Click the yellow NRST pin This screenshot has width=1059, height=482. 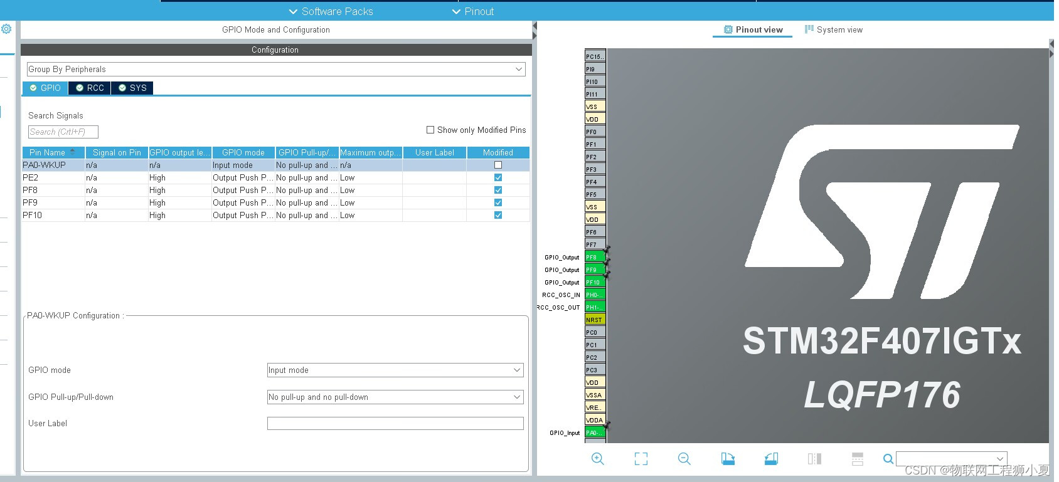[x=595, y=320]
